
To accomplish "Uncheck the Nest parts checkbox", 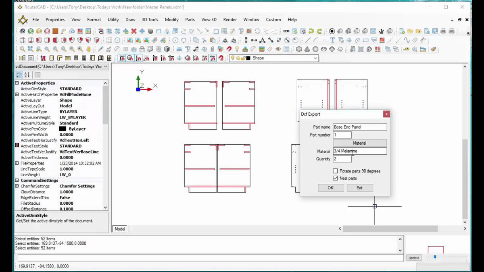I will coord(335,178).
